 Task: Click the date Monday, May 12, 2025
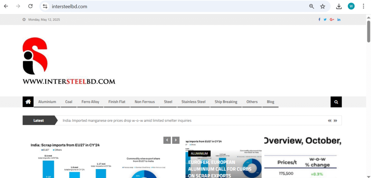tap(44, 19)
